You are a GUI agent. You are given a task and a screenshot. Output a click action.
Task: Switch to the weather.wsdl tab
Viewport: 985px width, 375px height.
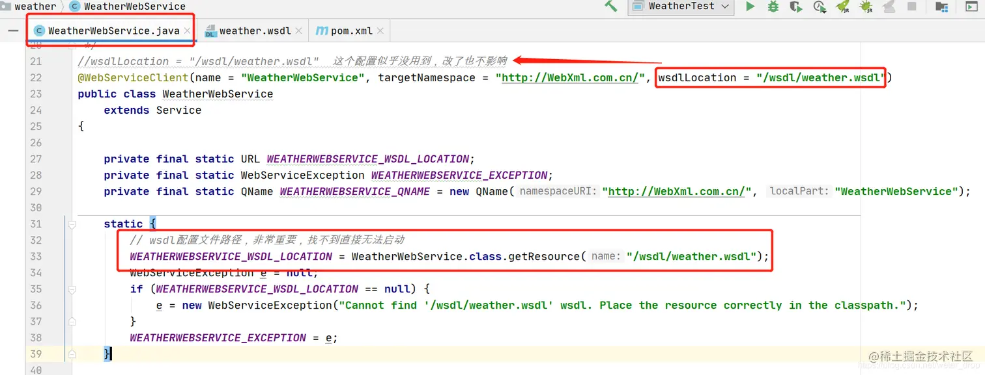[x=256, y=31]
